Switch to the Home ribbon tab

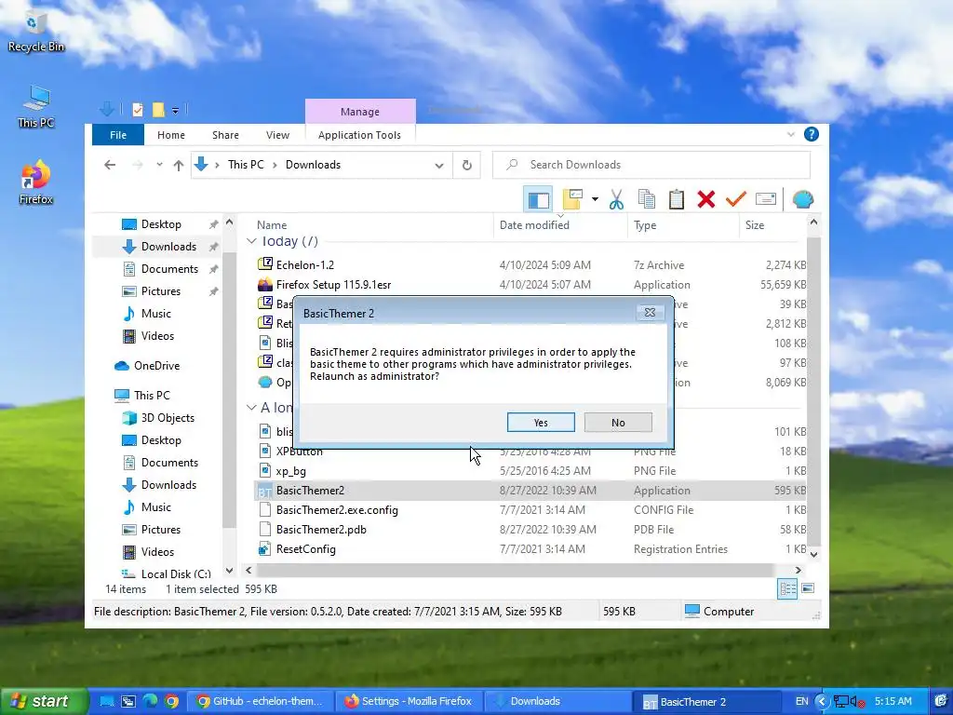pos(171,135)
